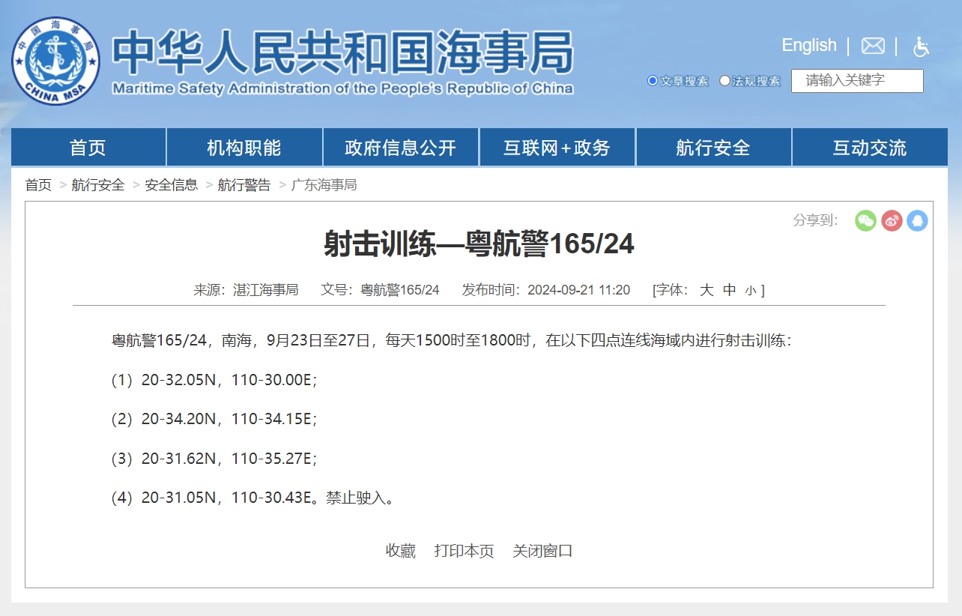
Task: Open the 机构职能 navigation menu
Action: tap(244, 148)
